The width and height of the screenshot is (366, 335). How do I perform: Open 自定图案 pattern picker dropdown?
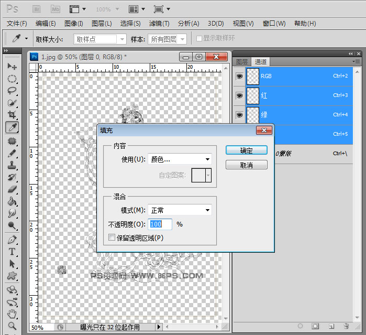click(208, 175)
